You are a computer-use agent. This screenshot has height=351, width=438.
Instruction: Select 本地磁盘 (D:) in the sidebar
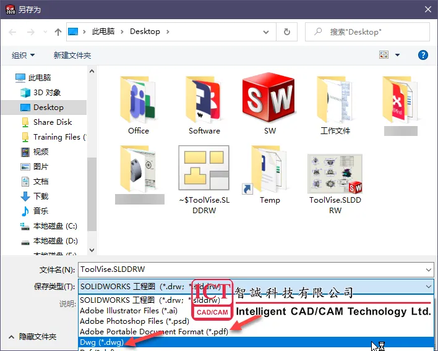tap(49, 241)
